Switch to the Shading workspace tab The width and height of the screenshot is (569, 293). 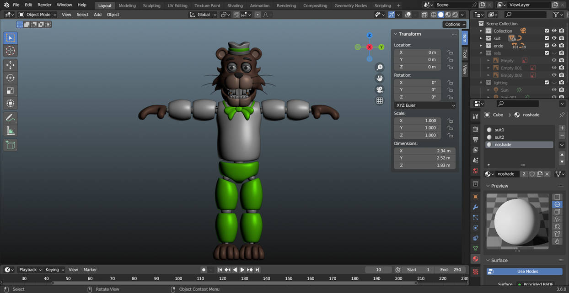[235, 5]
